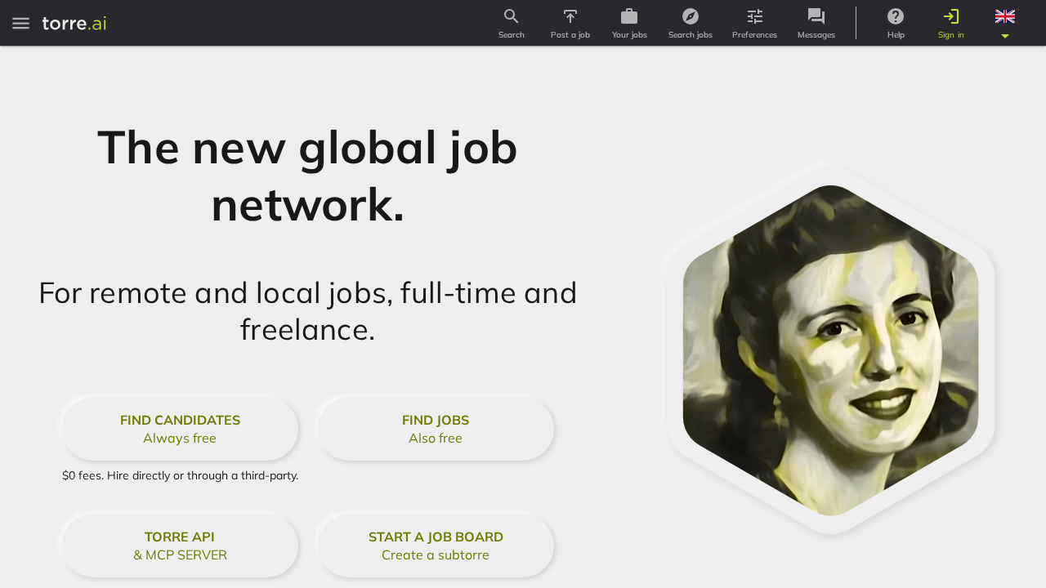Open Post a job upload icon
The width and height of the screenshot is (1046, 588).
[570, 16]
